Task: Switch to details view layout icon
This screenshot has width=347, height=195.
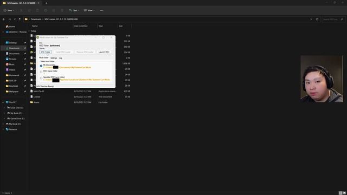Action: (340, 193)
